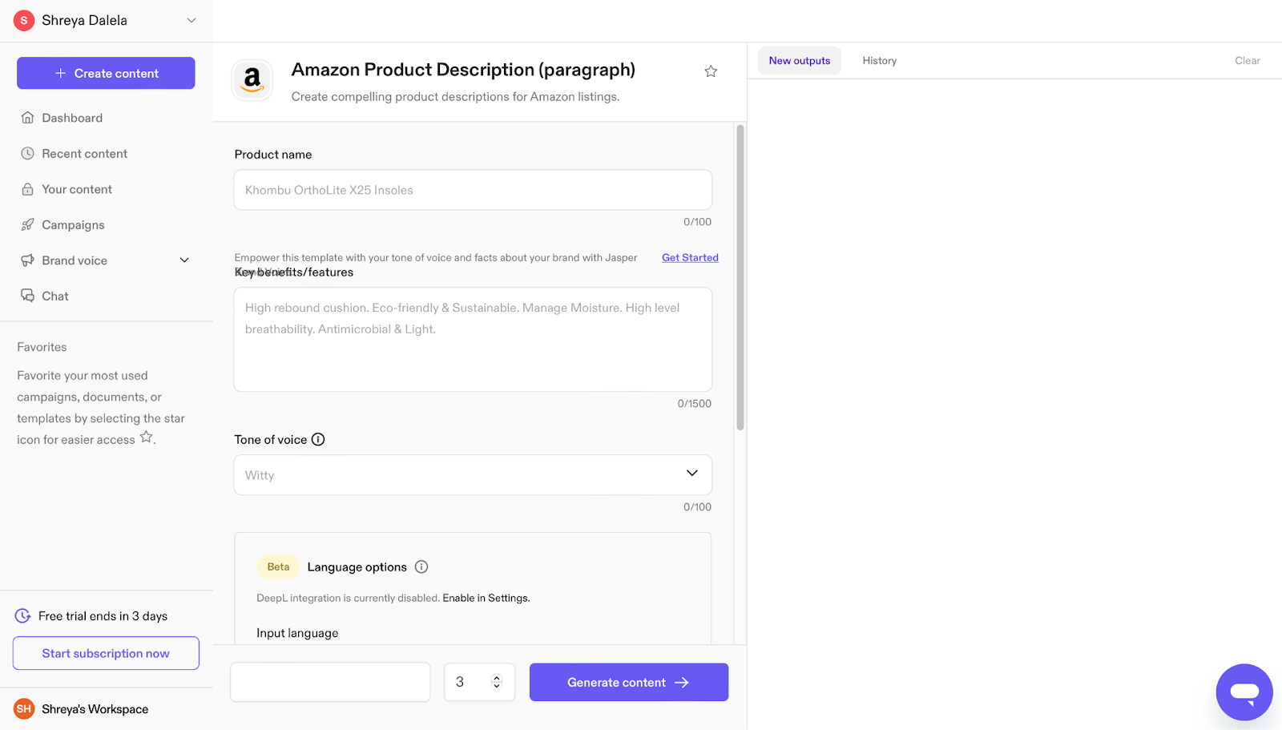Follow the Get Started link
This screenshot has height=730, width=1282.
pyautogui.click(x=690, y=257)
